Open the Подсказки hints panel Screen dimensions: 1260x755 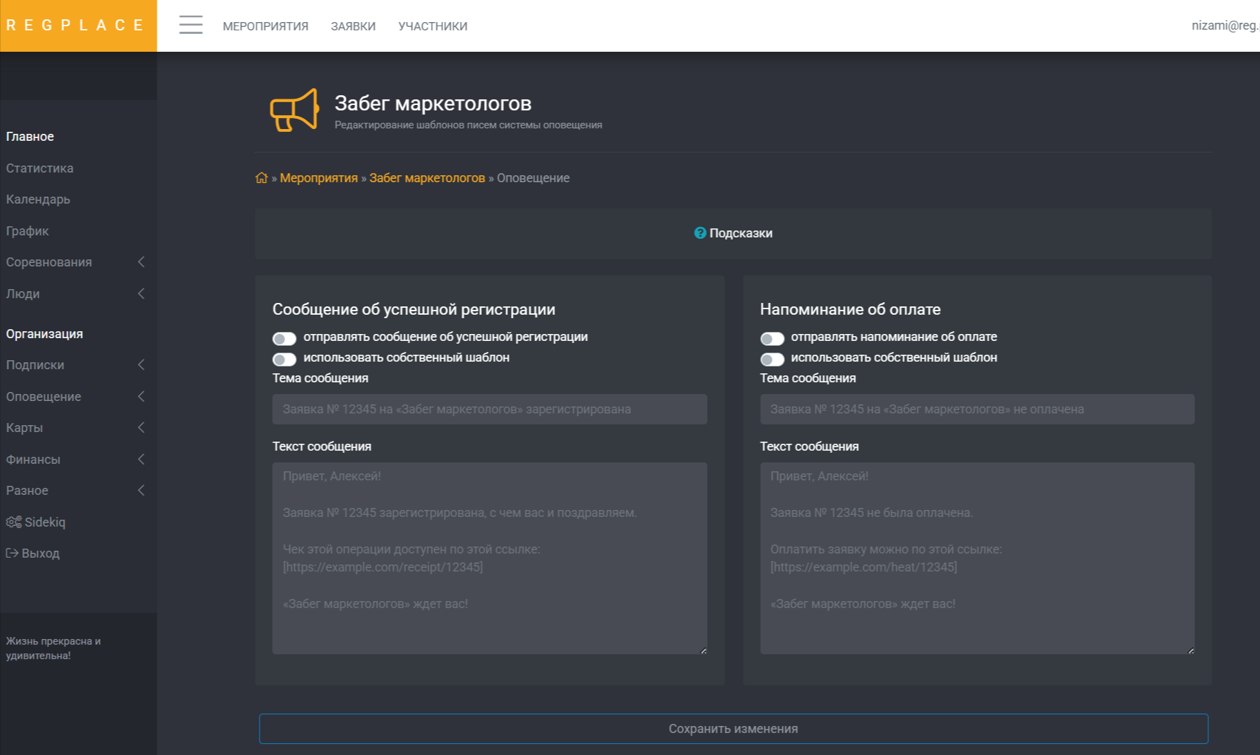(x=733, y=233)
